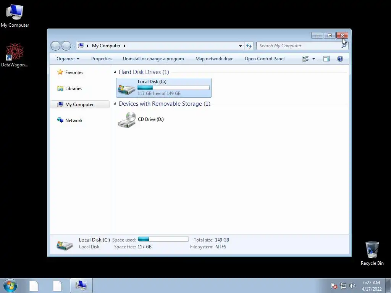Click "117 GB free of 149 GB" text
The image size is (391, 293).
[x=159, y=93]
